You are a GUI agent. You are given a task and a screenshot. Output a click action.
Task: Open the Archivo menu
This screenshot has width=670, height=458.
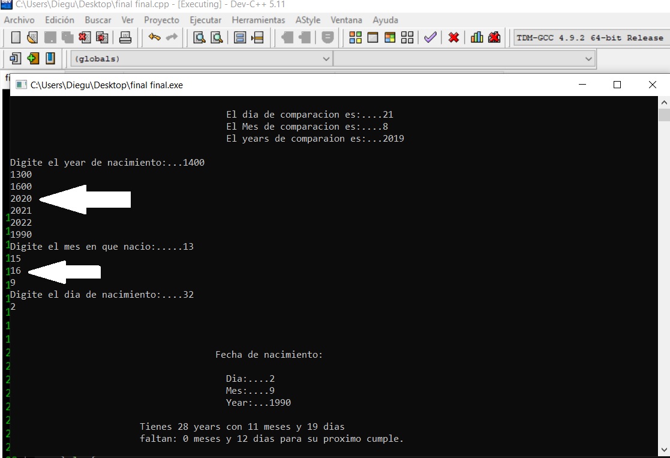(19, 20)
